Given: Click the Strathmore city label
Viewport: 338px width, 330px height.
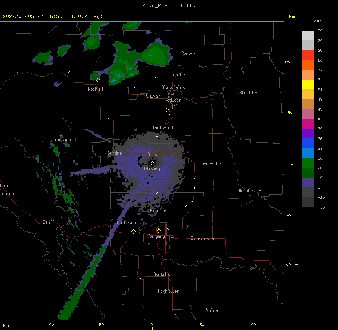Looking at the screenshot, I should (202, 238).
